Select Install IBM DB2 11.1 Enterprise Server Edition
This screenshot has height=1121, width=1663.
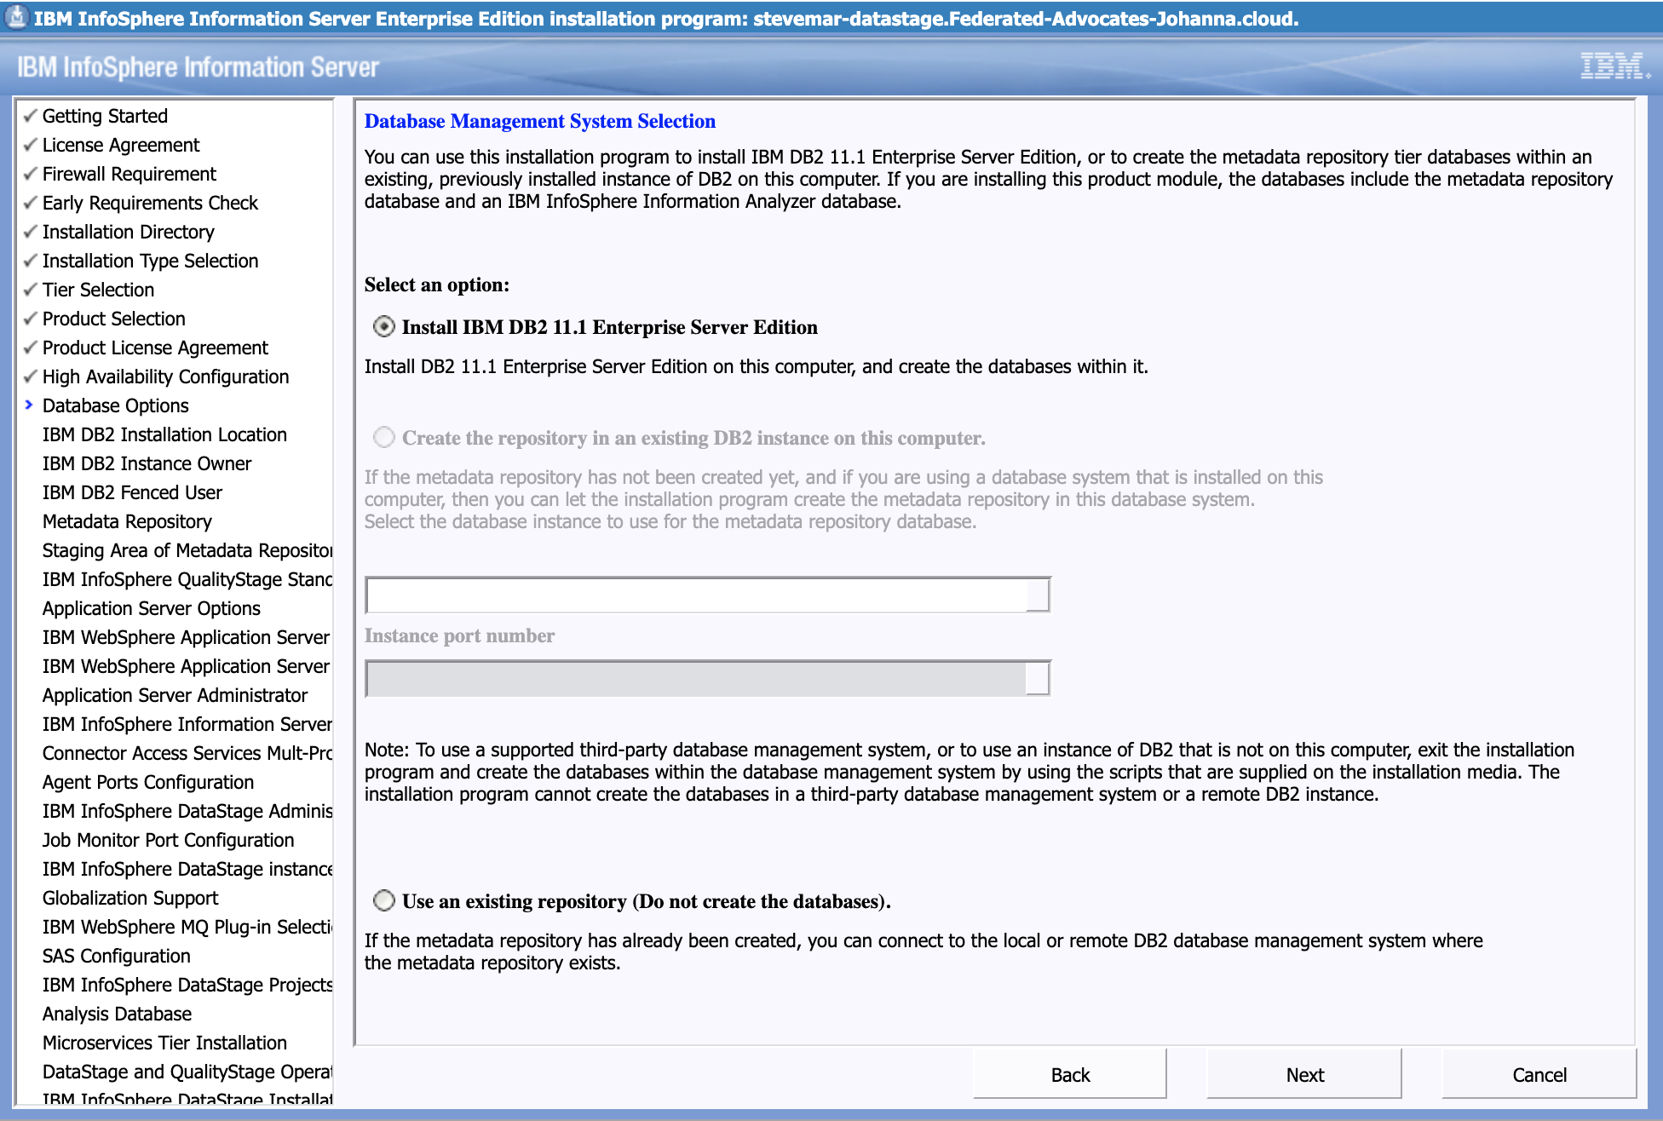tap(384, 327)
